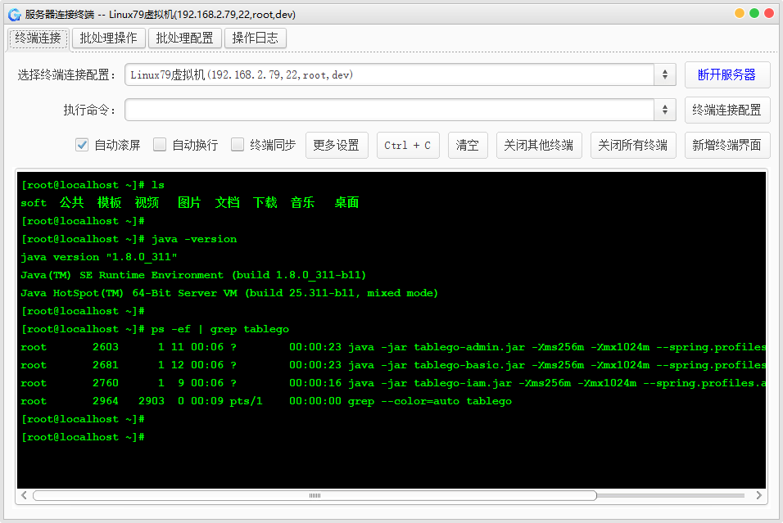Click the tablego-admin.jar process line

(x=393, y=347)
